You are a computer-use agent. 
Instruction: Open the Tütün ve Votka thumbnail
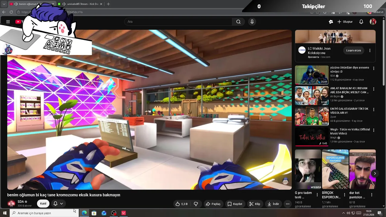coord(312,137)
